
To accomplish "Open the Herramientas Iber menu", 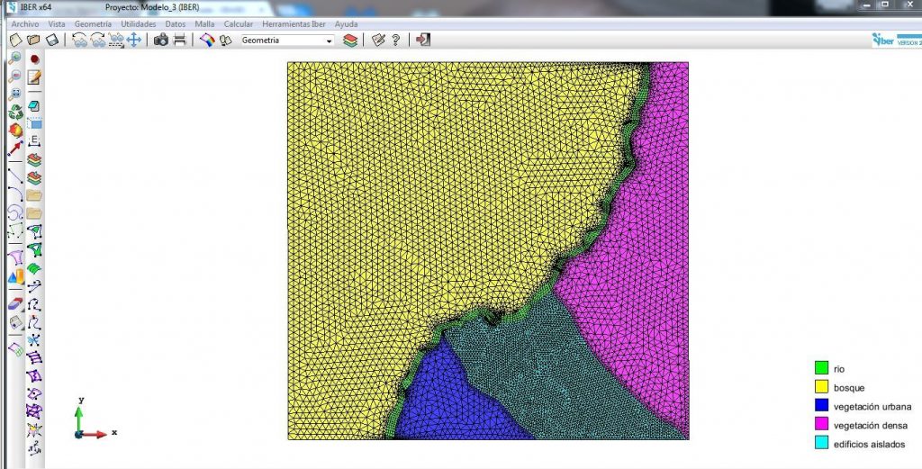I will (294, 24).
